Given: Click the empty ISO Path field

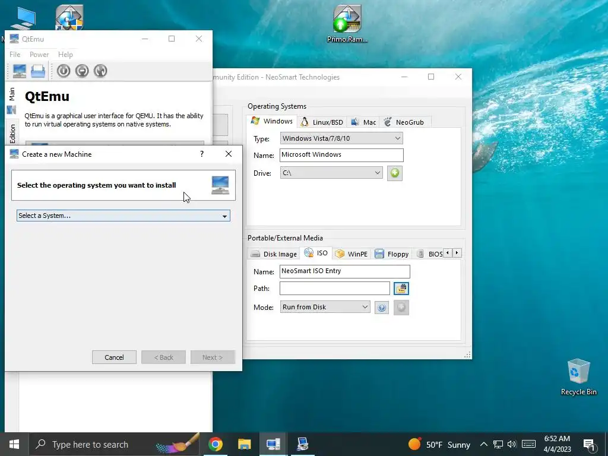Looking at the screenshot, I should (x=335, y=288).
